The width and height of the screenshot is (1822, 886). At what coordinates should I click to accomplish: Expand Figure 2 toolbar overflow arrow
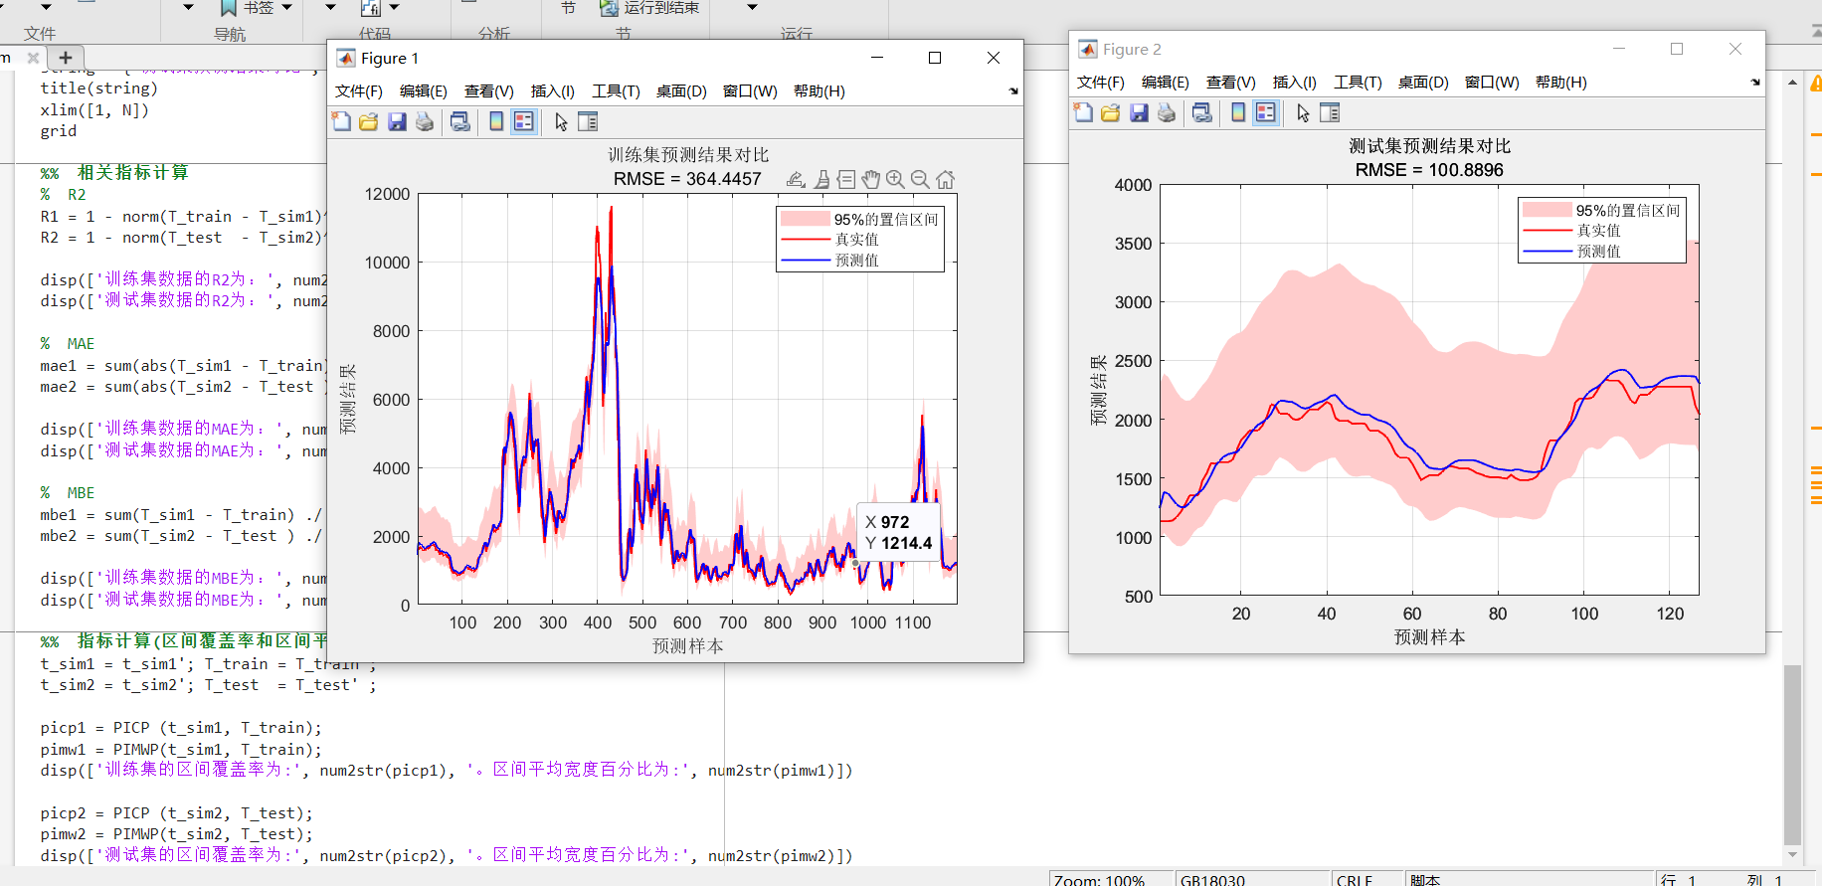(1755, 83)
